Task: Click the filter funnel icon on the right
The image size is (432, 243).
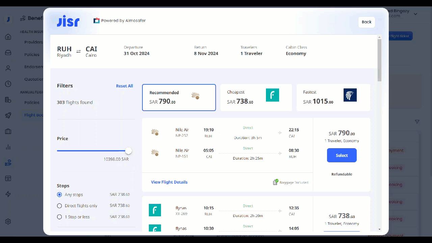Action: click(x=417, y=122)
